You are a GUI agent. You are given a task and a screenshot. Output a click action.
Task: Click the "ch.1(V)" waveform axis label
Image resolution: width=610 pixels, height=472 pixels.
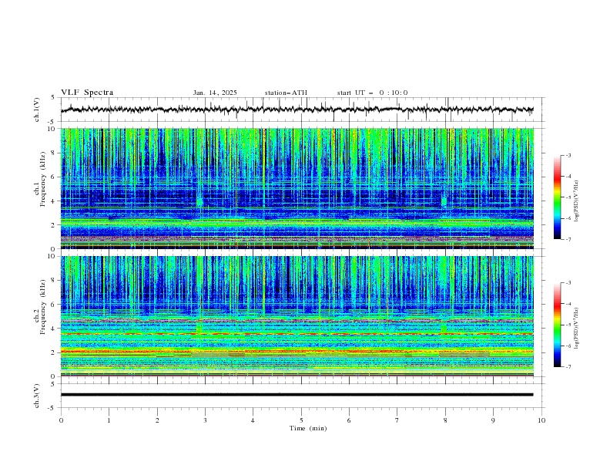(37, 110)
